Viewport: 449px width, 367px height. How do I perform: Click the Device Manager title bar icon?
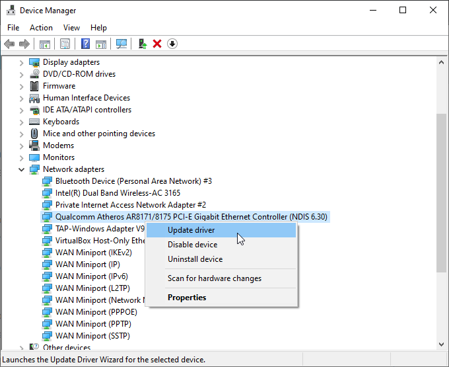pyautogui.click(x=11, y=10)
